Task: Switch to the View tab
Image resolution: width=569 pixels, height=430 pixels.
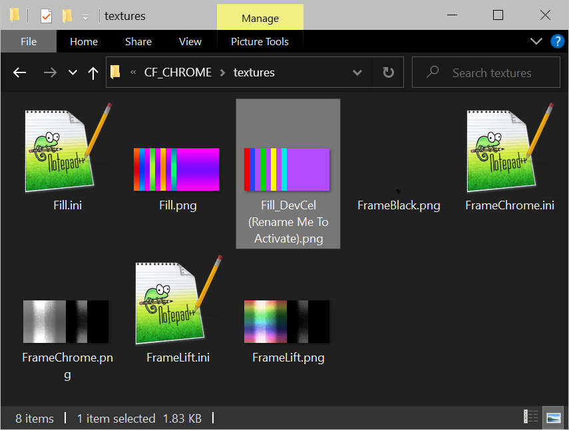Action: click(x=190, y=41)
